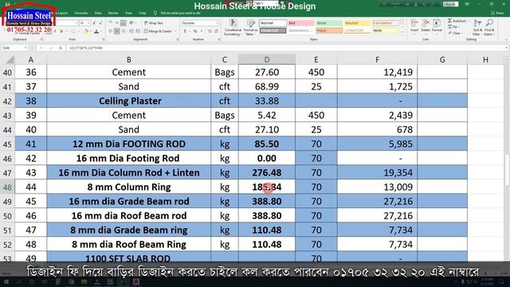Open Font dialog launcher
510x287 pixels.
point(104,39)
